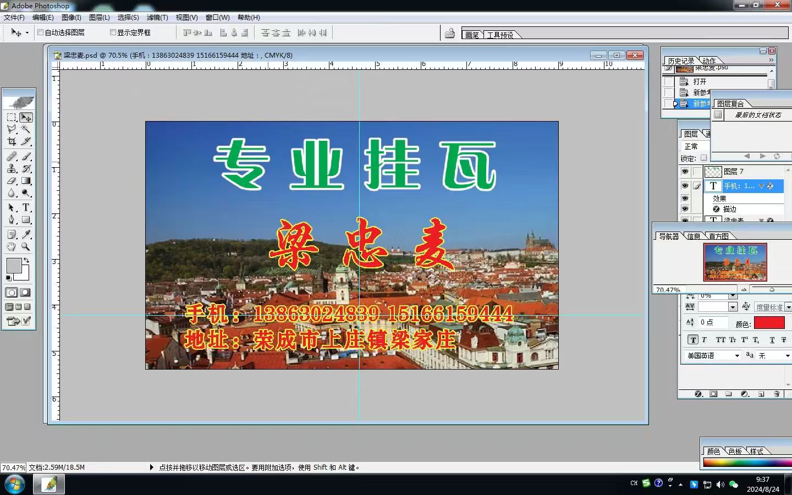Open the 美国英语 language dropdown
The height and width of the screenshot is (495, 792).
pos(714,356)
